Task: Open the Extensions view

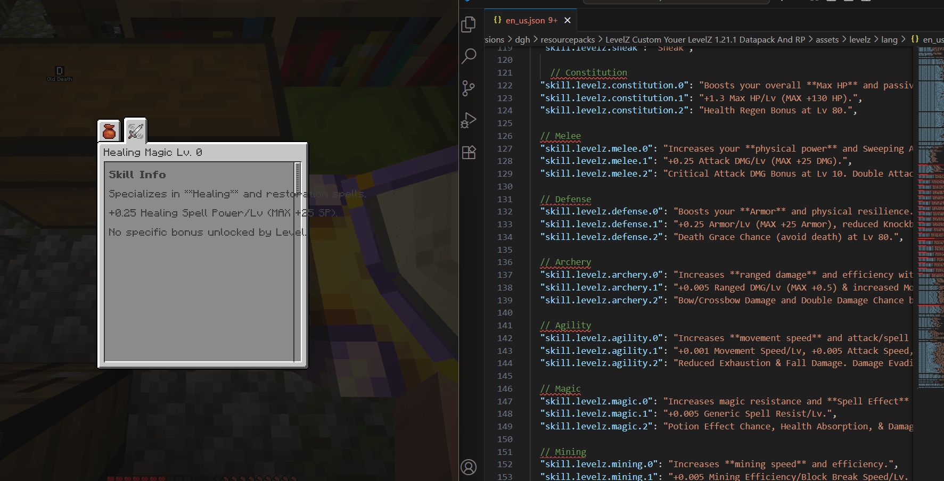Action: (469, 153)
